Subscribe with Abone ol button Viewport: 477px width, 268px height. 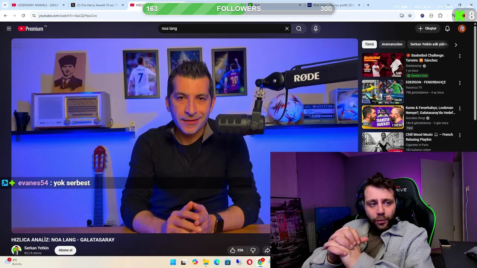pyautogui.click(x=66, y=250)
